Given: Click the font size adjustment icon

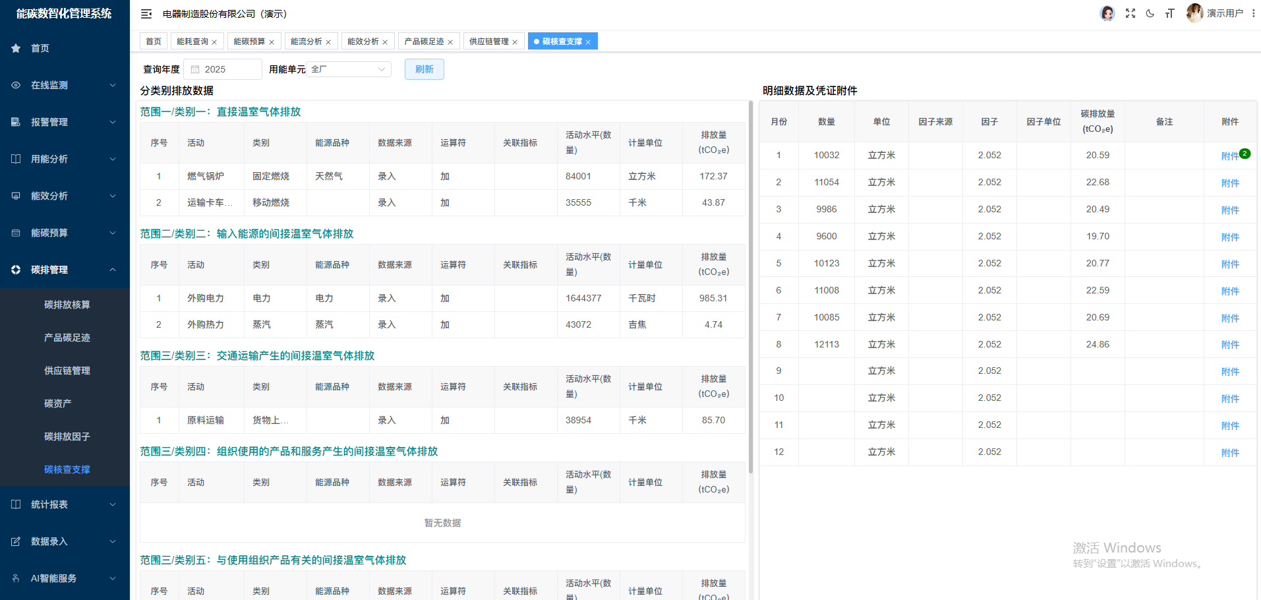Looking at the screenshot, I should coord(1169,13).
